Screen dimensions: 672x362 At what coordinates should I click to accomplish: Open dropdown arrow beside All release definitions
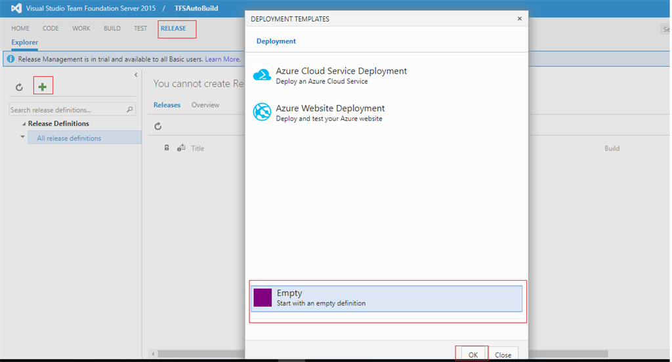(23, 137)
